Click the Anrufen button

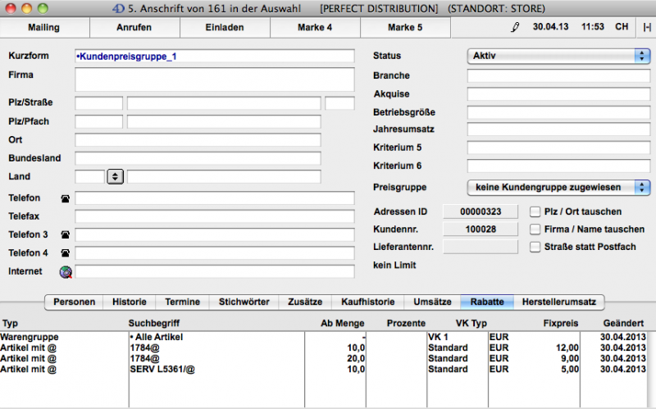pyautogui.click(x=133, y=27)
